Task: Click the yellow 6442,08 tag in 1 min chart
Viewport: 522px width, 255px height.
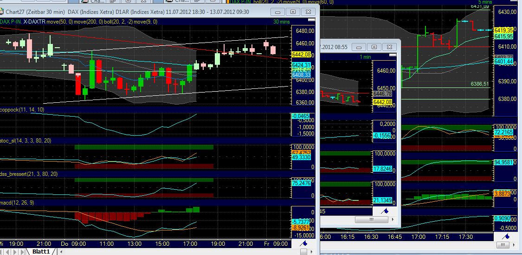Action: (x=383, y=102)
